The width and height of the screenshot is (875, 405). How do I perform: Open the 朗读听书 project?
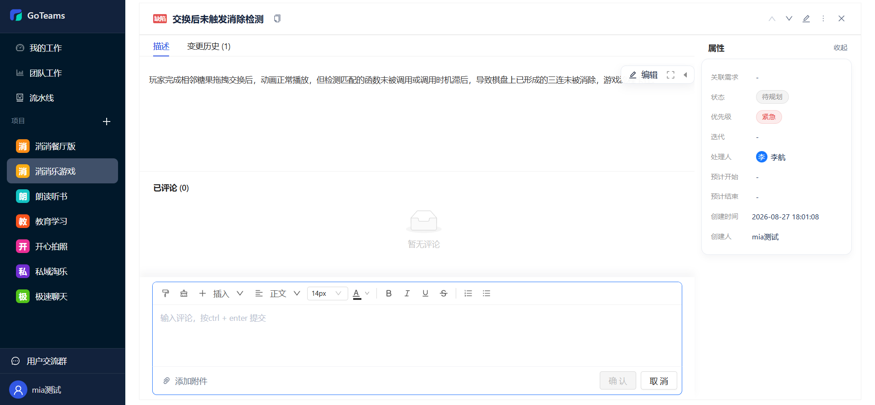(62, 197)
